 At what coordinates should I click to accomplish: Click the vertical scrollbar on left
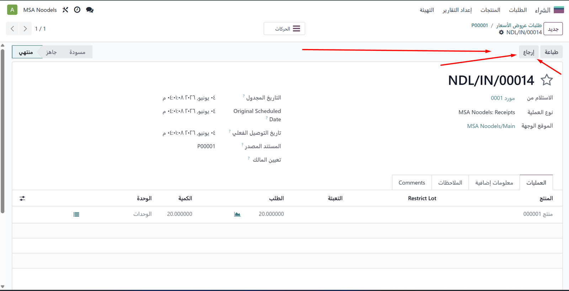coord(2,131)
